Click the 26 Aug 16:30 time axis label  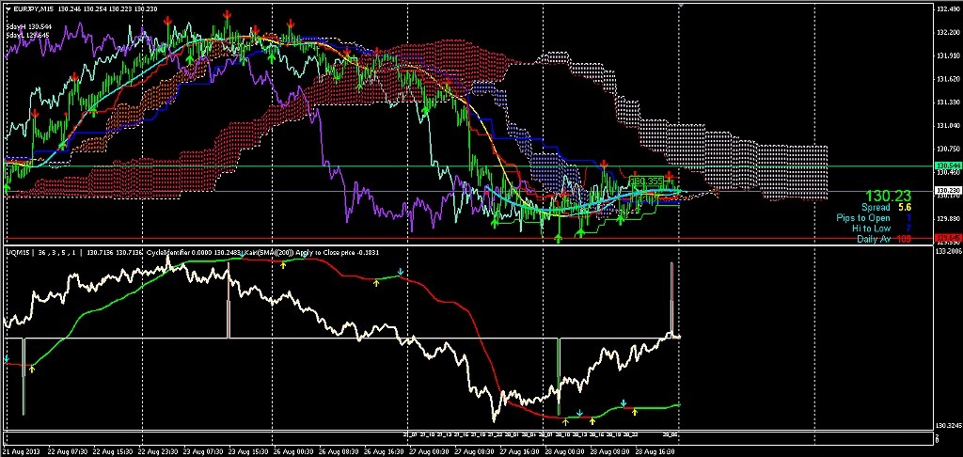(x=385, y=450)
